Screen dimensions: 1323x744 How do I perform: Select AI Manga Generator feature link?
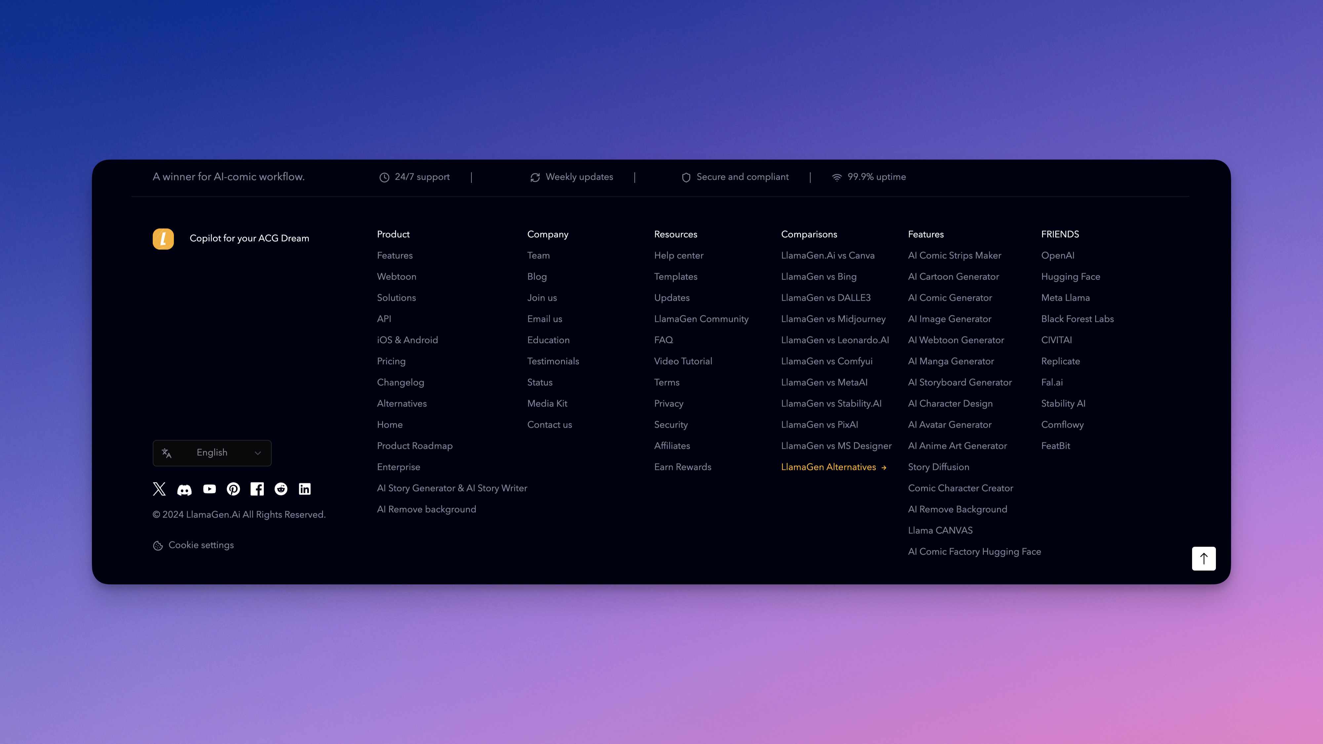pos(951,362)
